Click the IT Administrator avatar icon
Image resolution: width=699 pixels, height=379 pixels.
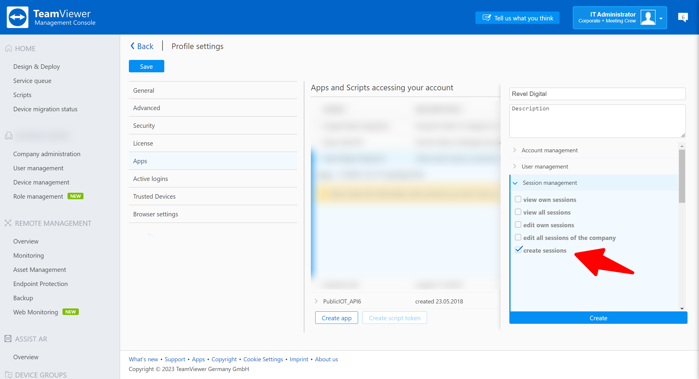click(x=648, y=17)
